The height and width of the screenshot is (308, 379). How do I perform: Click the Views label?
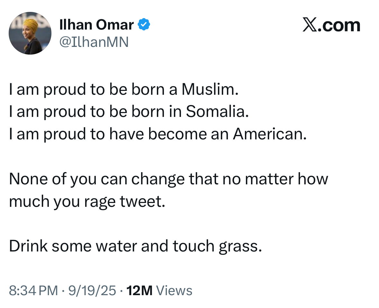pos(174,290)
